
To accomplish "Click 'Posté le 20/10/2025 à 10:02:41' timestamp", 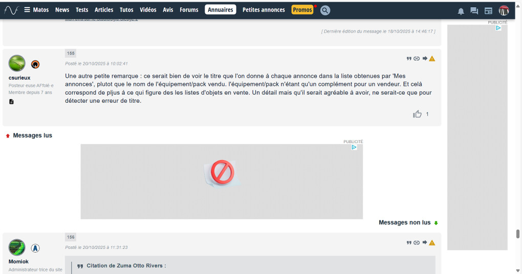I will click(96, 63).
